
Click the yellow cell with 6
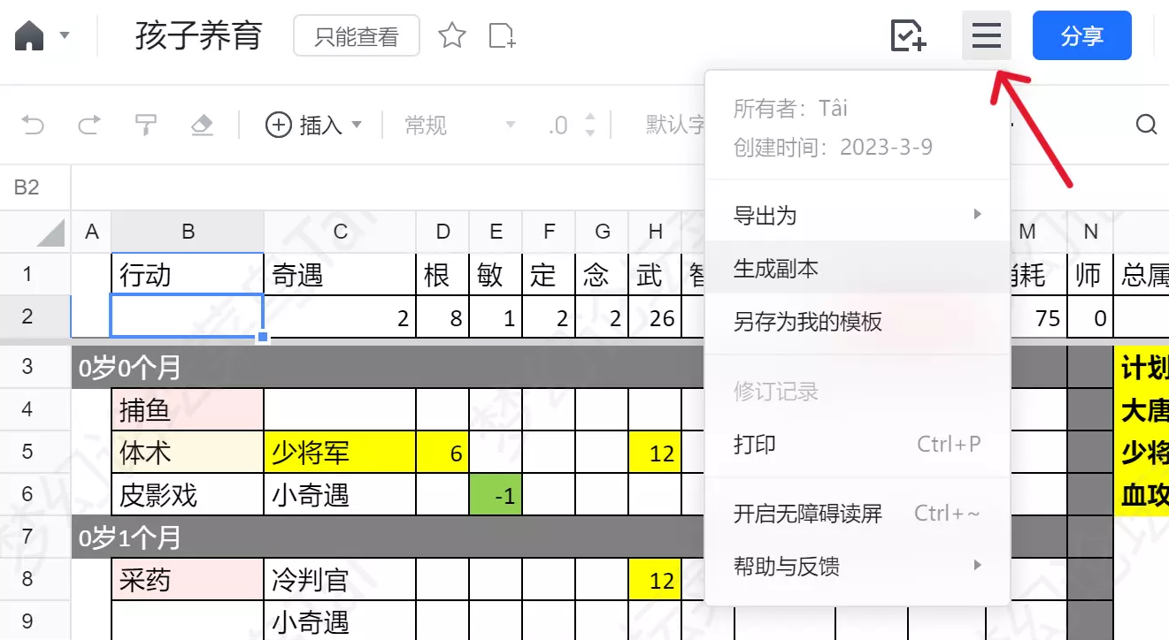(442, 453)
